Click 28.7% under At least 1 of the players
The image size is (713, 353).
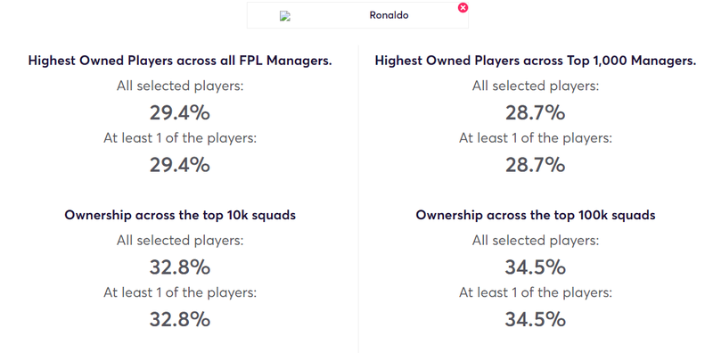(536, 165)
